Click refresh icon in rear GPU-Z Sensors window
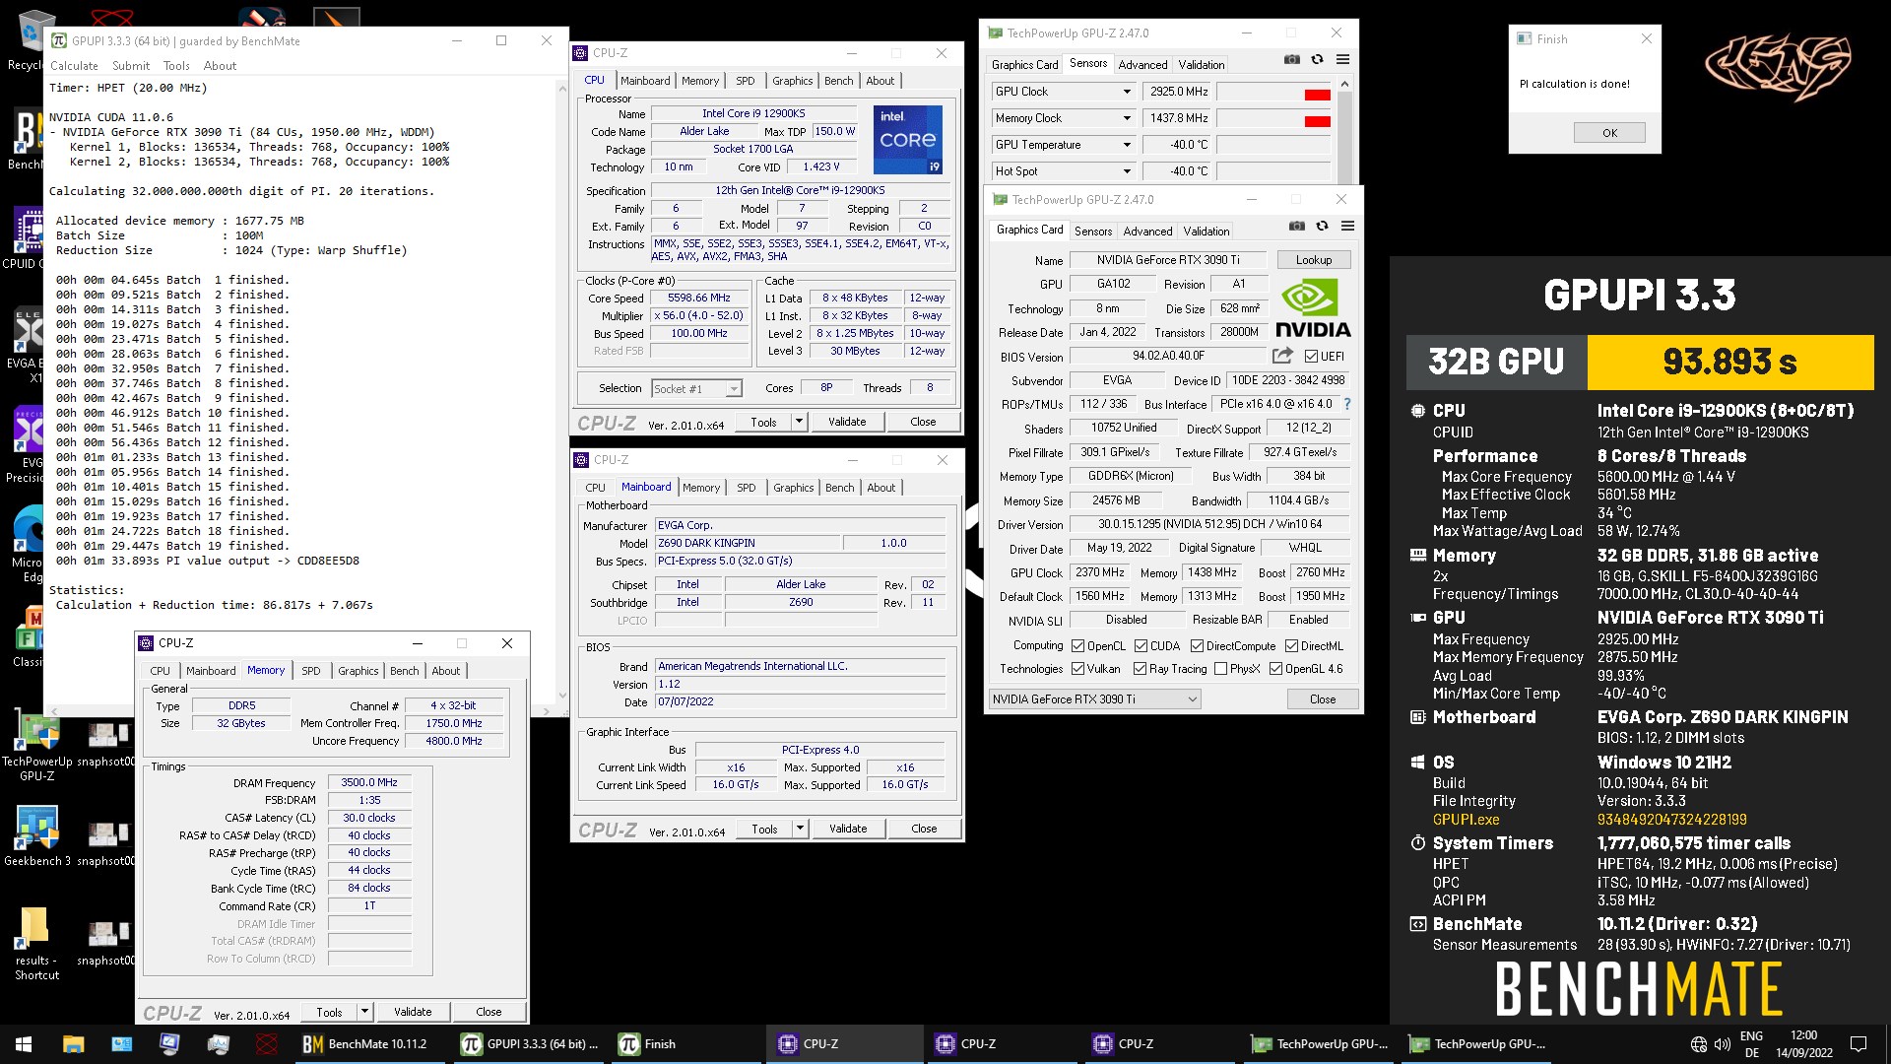 1317,59
